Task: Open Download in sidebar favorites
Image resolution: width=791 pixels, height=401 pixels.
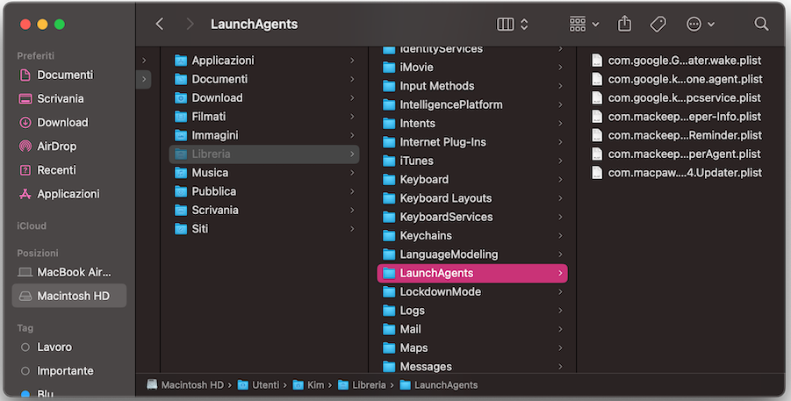Action: [x=69, y=122]
